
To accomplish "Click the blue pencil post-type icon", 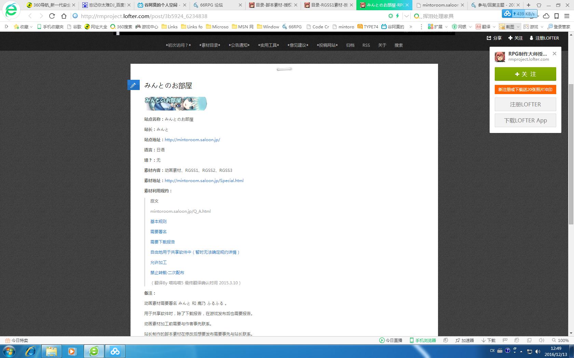I will pos(133,85).
